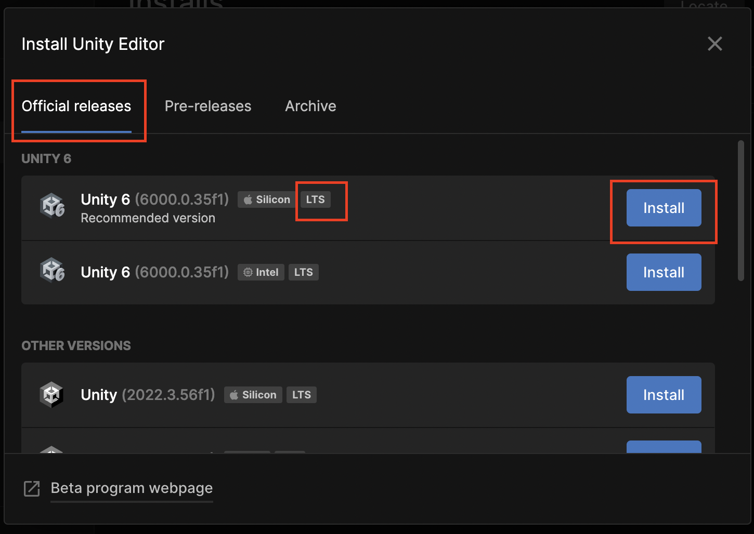Install Unity 6 Intel version

[664, 272]
